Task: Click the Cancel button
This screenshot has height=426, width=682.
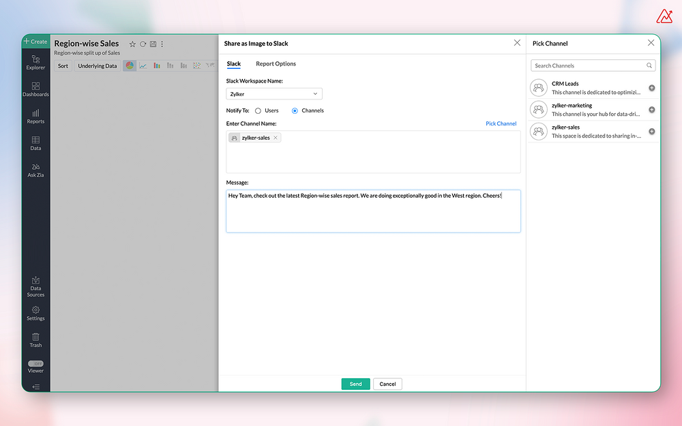Action: [x=387, y=384]
